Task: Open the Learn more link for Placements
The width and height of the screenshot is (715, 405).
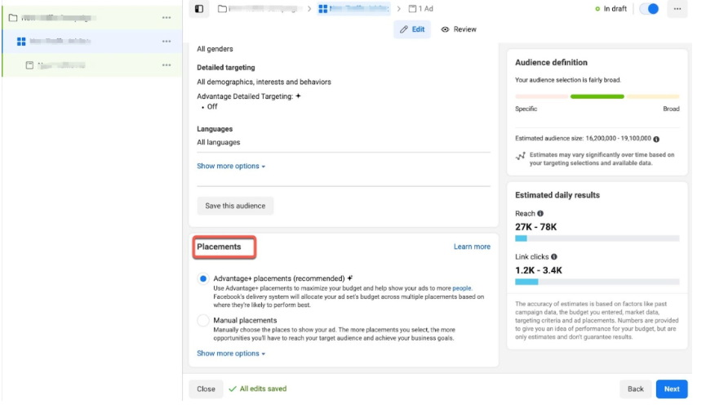Action: click(472, 247)
